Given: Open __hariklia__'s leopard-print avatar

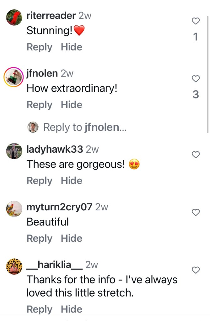Looking at the screenshot, I should coord(14,266).
